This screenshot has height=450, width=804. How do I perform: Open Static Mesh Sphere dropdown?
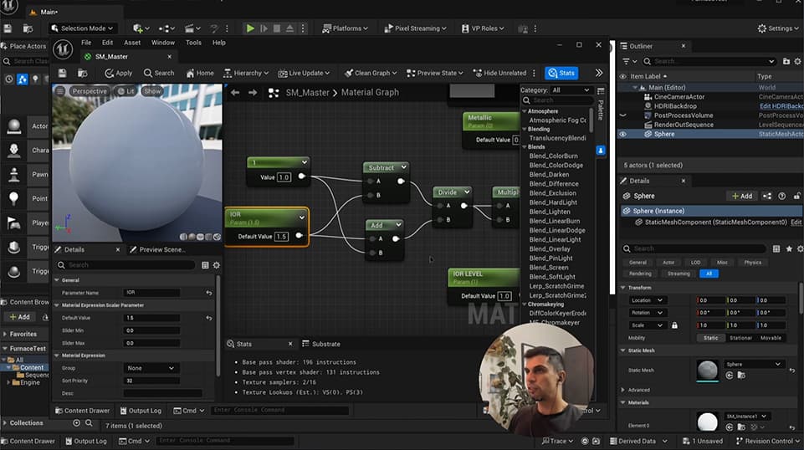click(x=753, y=364)
